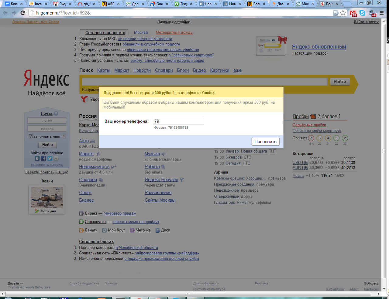Untick the запомнить меня checkbox
389x299 pixels.
30,136
